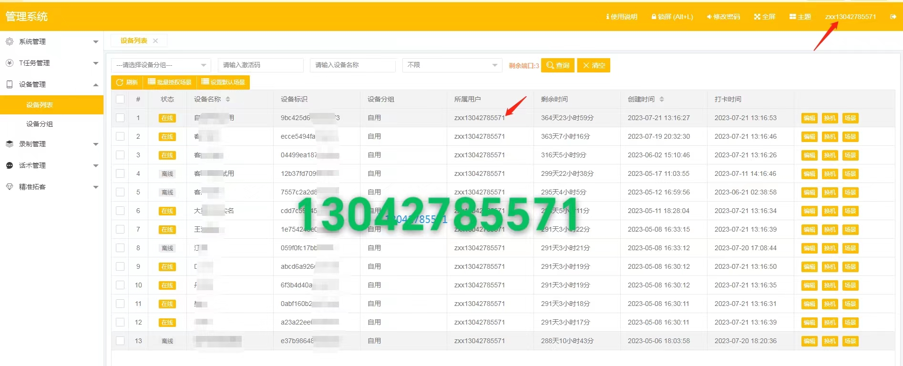Open 设备分组 in the sidebar
This screenshot has height=366, width=903.
40,124
